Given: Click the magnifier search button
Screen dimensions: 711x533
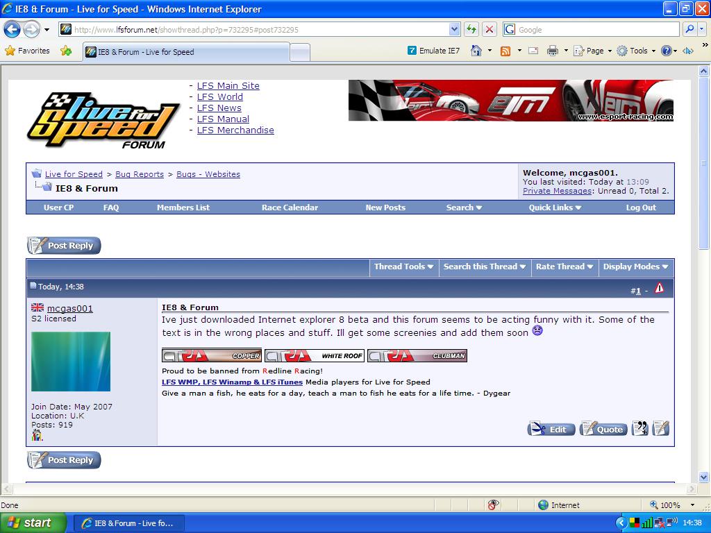Looking at the screenshot, I should (689, 29).
